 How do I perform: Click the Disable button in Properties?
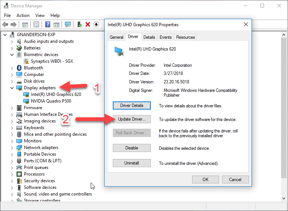(x=132, y=148)
